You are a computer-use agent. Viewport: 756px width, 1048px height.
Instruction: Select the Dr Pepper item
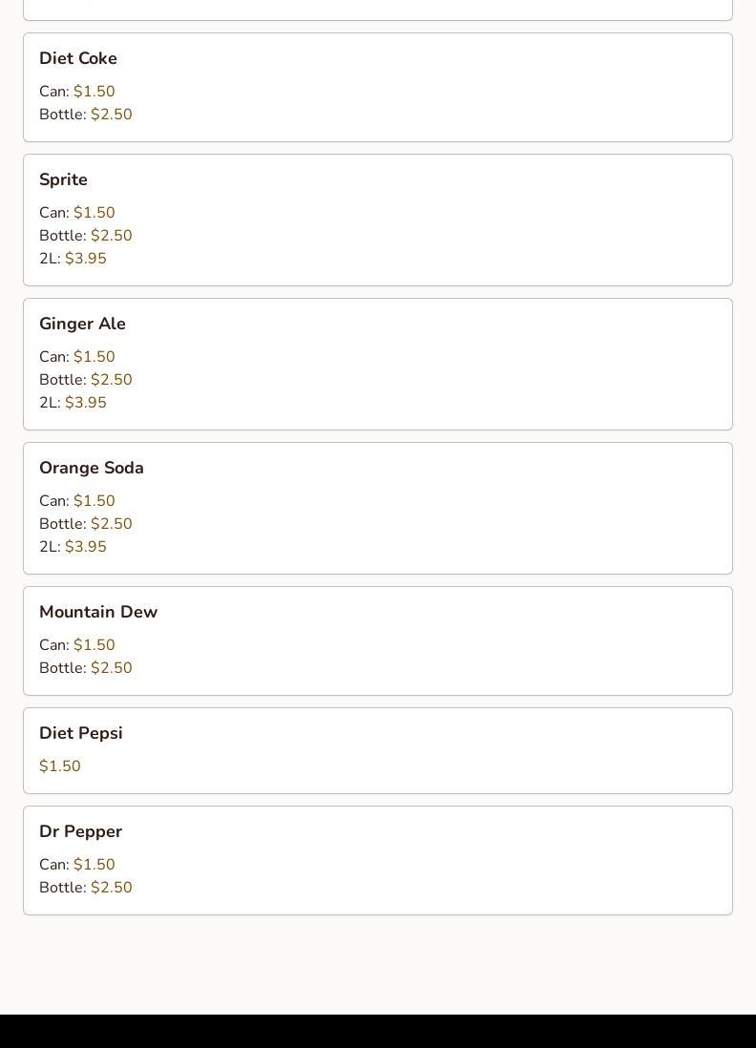(378, 860)
